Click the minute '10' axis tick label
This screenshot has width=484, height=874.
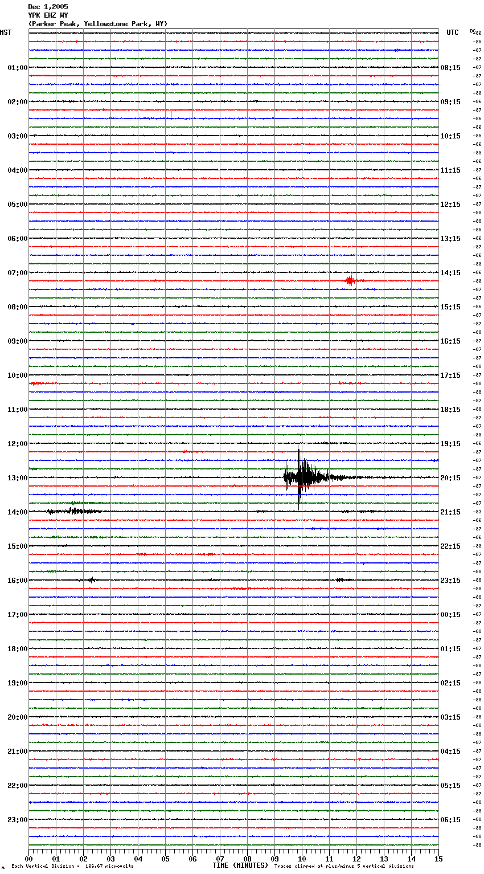[302, 859]
